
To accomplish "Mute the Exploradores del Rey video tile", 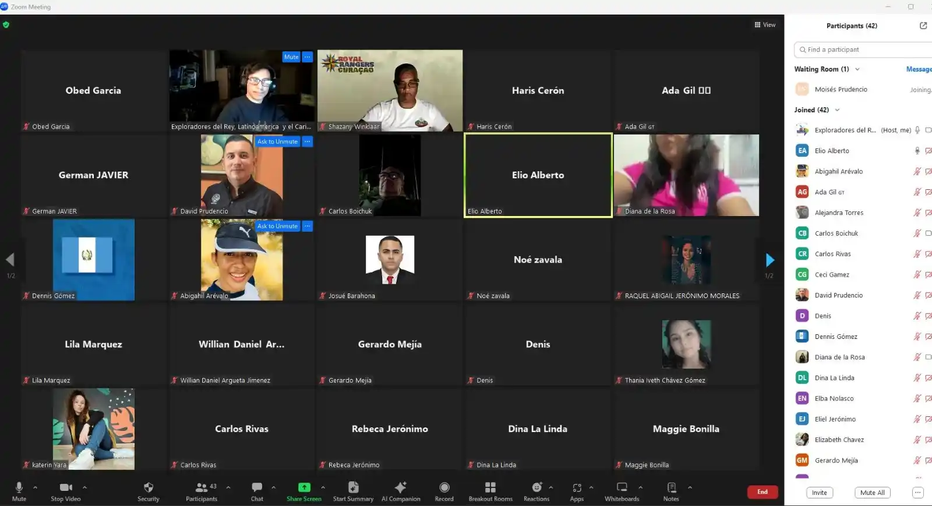I will (291, 57).
